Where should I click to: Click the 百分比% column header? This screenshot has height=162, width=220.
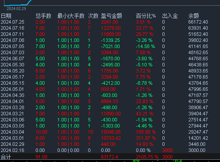[146, 16]
